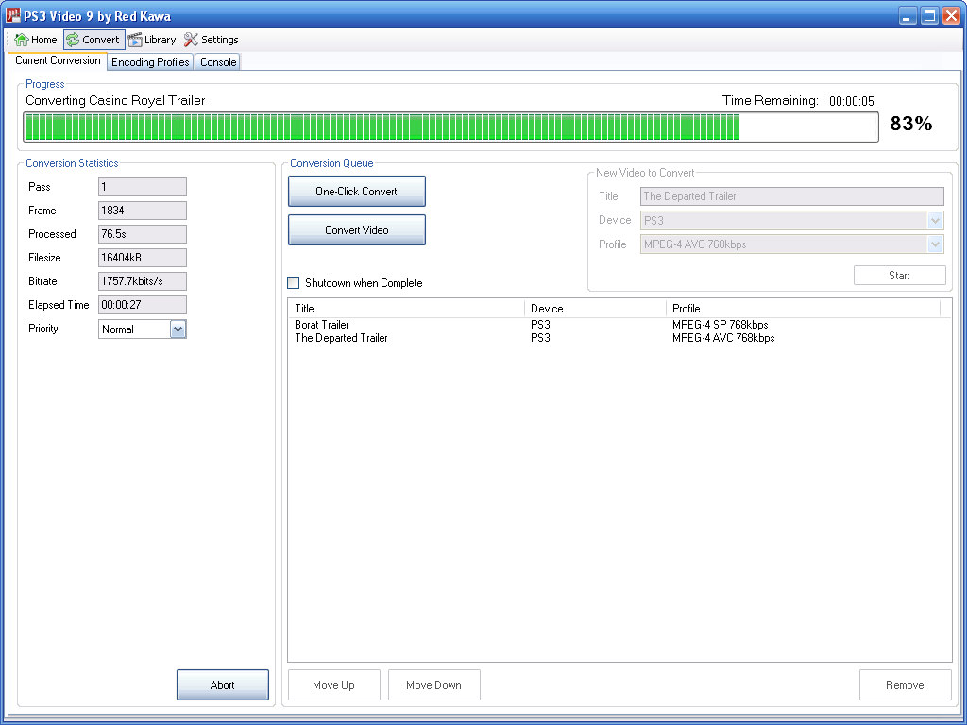Open the Library toolbar icon
Screen dimensions: 967x725
point(135,40)
